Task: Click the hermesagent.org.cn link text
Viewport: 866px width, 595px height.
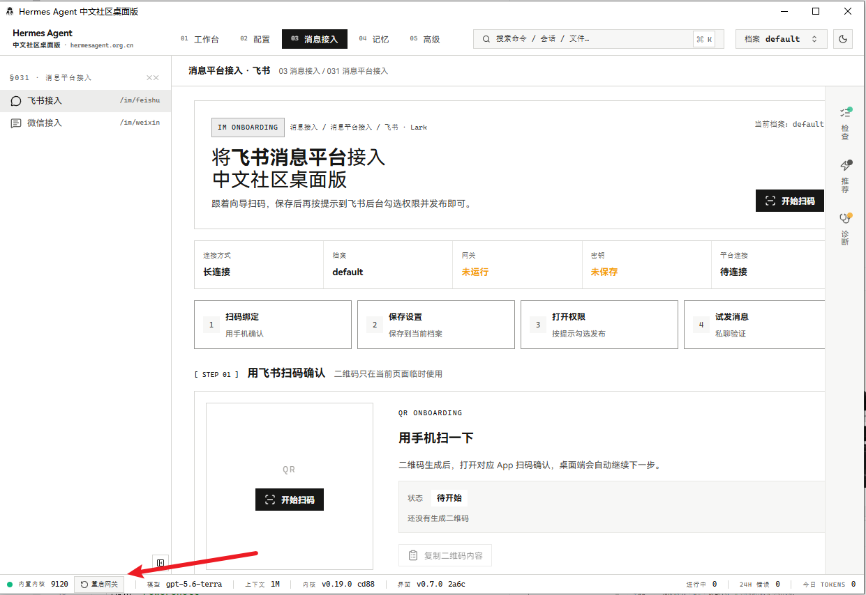Action: pos(102,45)
